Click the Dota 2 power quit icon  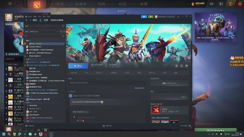click(x=240, y=4)
